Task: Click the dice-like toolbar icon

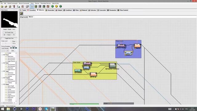Action: click(27, 6)
